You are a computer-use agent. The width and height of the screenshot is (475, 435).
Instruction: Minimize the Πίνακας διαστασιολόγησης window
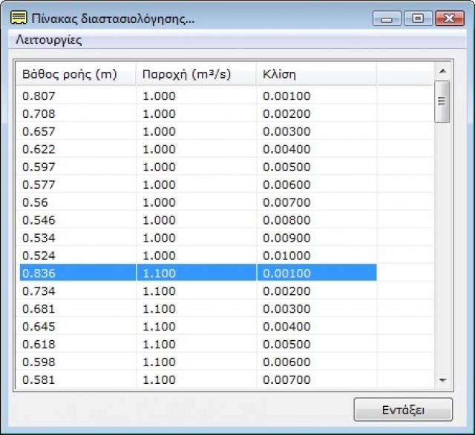(386, 19)
